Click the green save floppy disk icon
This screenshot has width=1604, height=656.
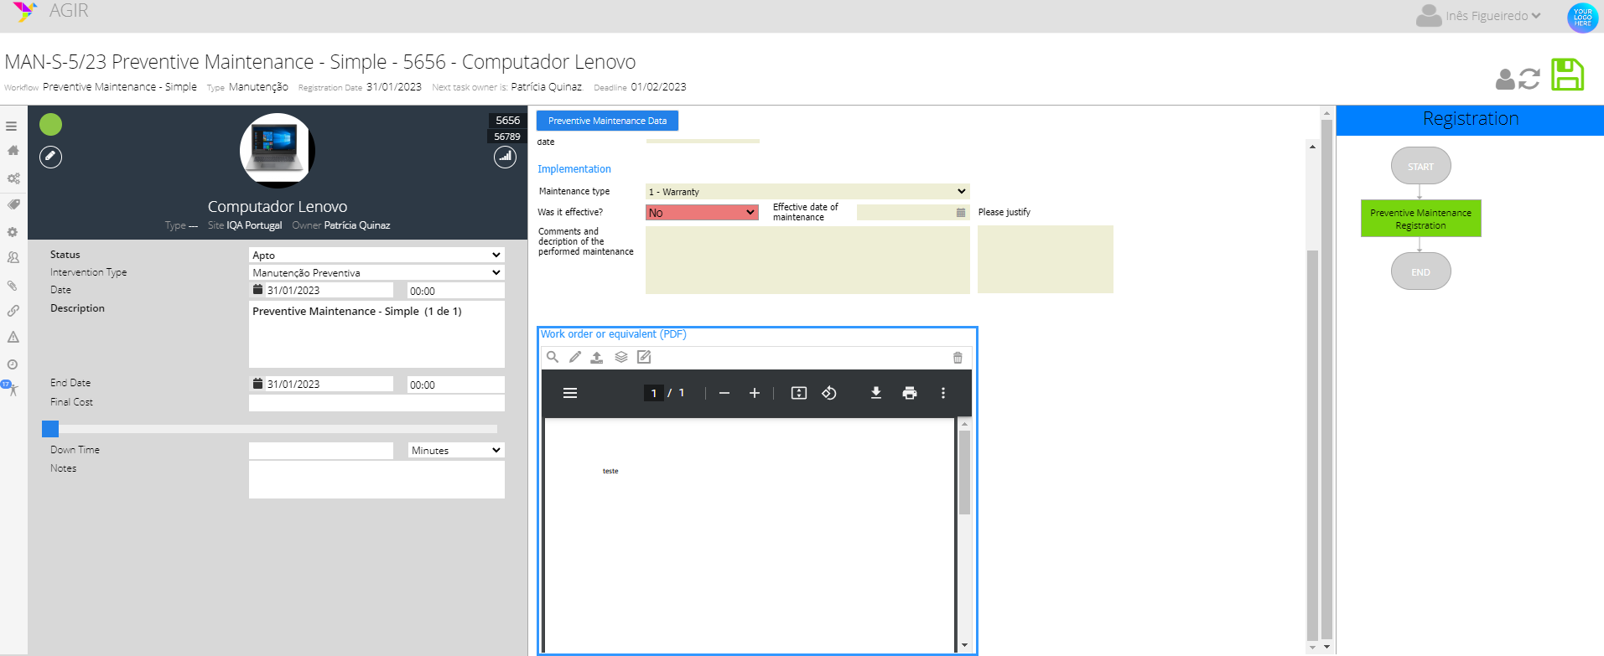pos(1567,75)
